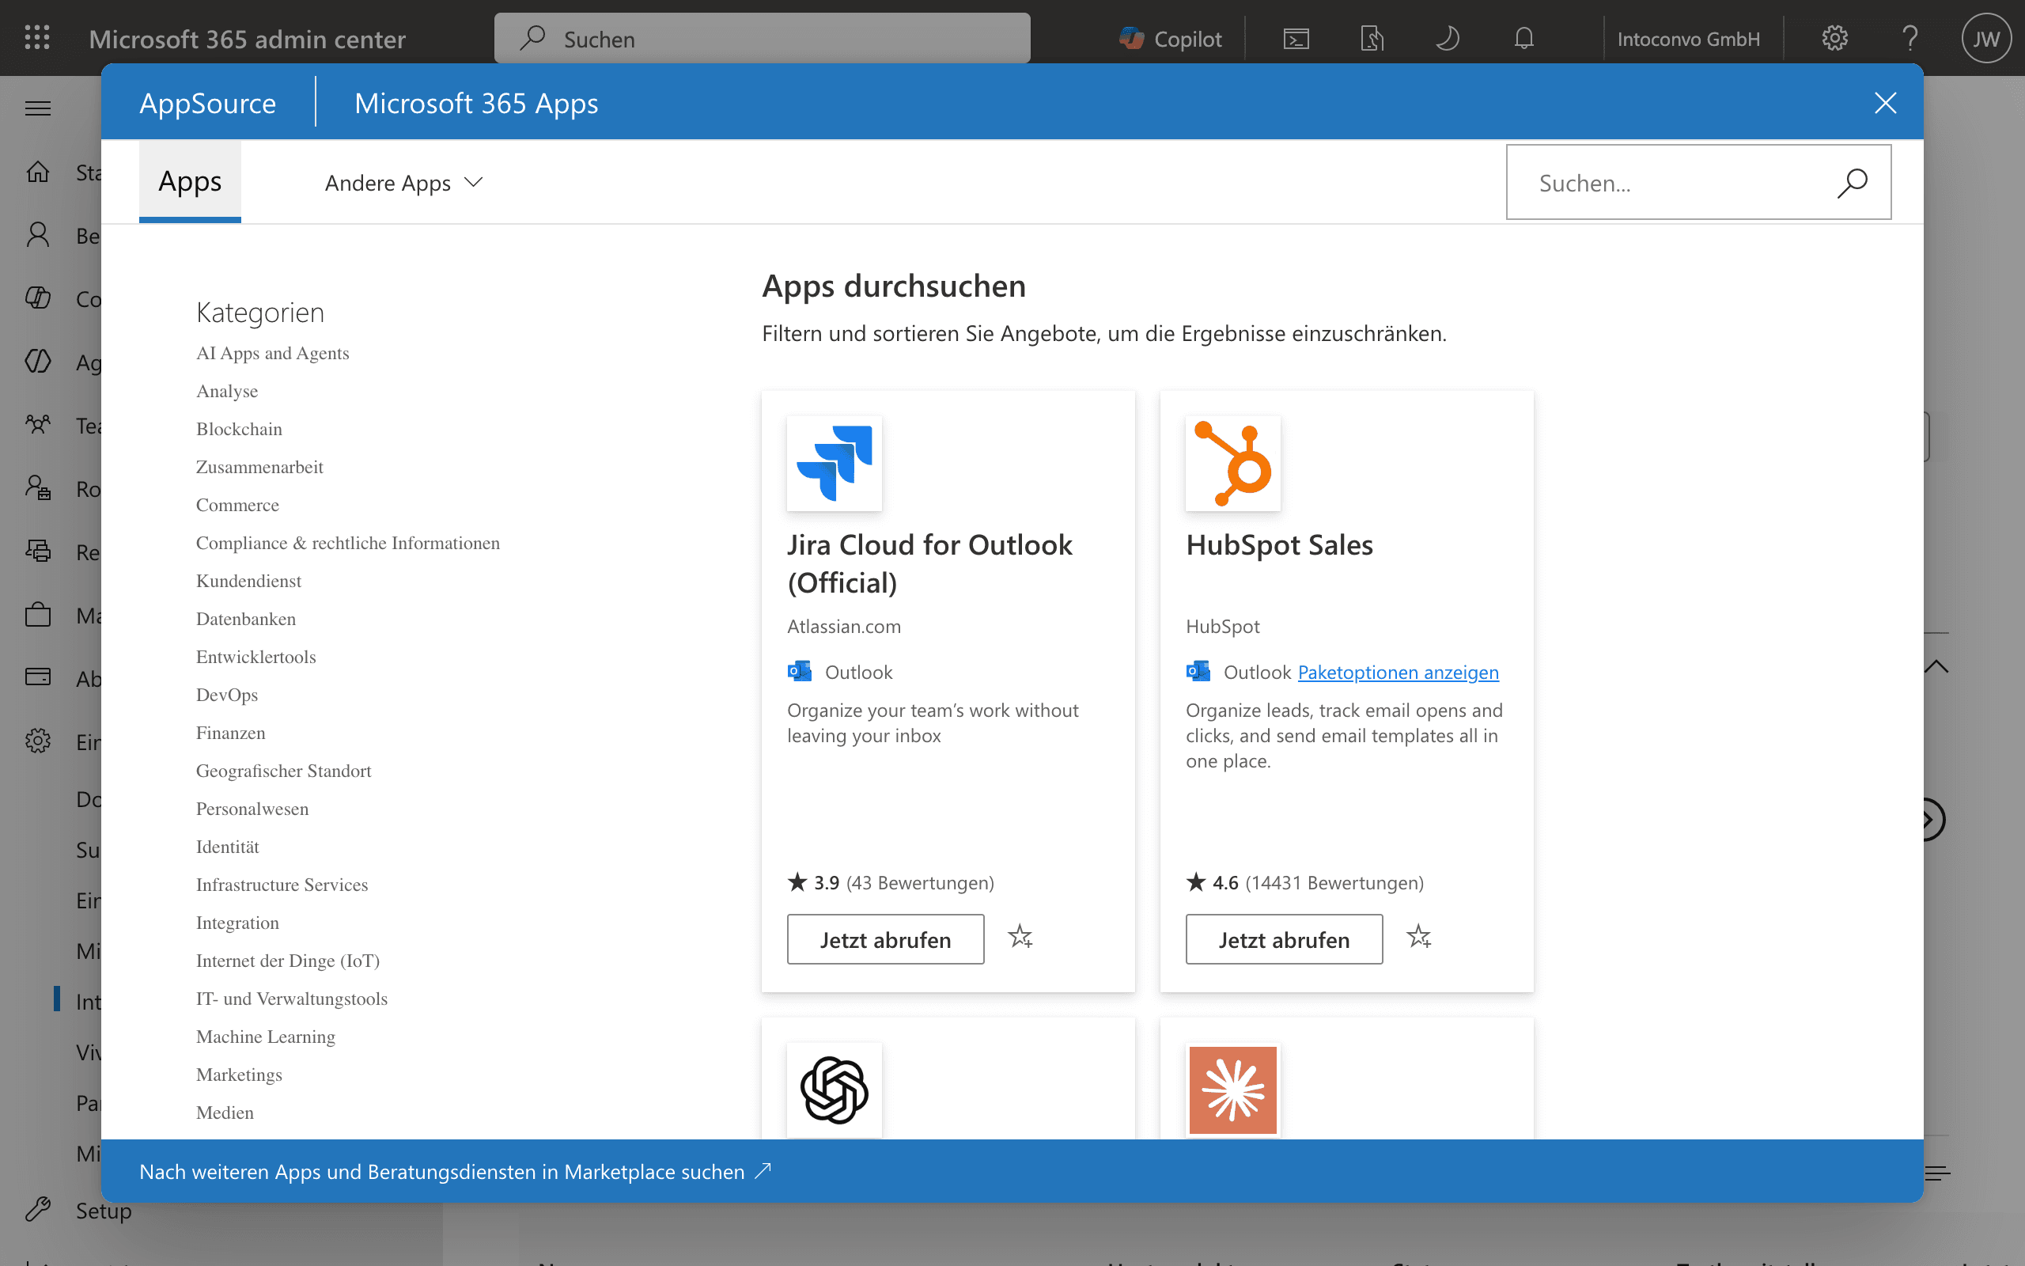Click Intoconvo GmbH organization name
Screen dimensions: 2025x1266
click(x=1688, y=39)
